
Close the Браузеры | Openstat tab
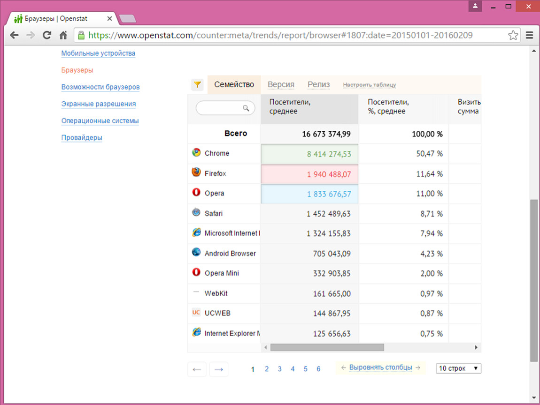tap(109, 19)
